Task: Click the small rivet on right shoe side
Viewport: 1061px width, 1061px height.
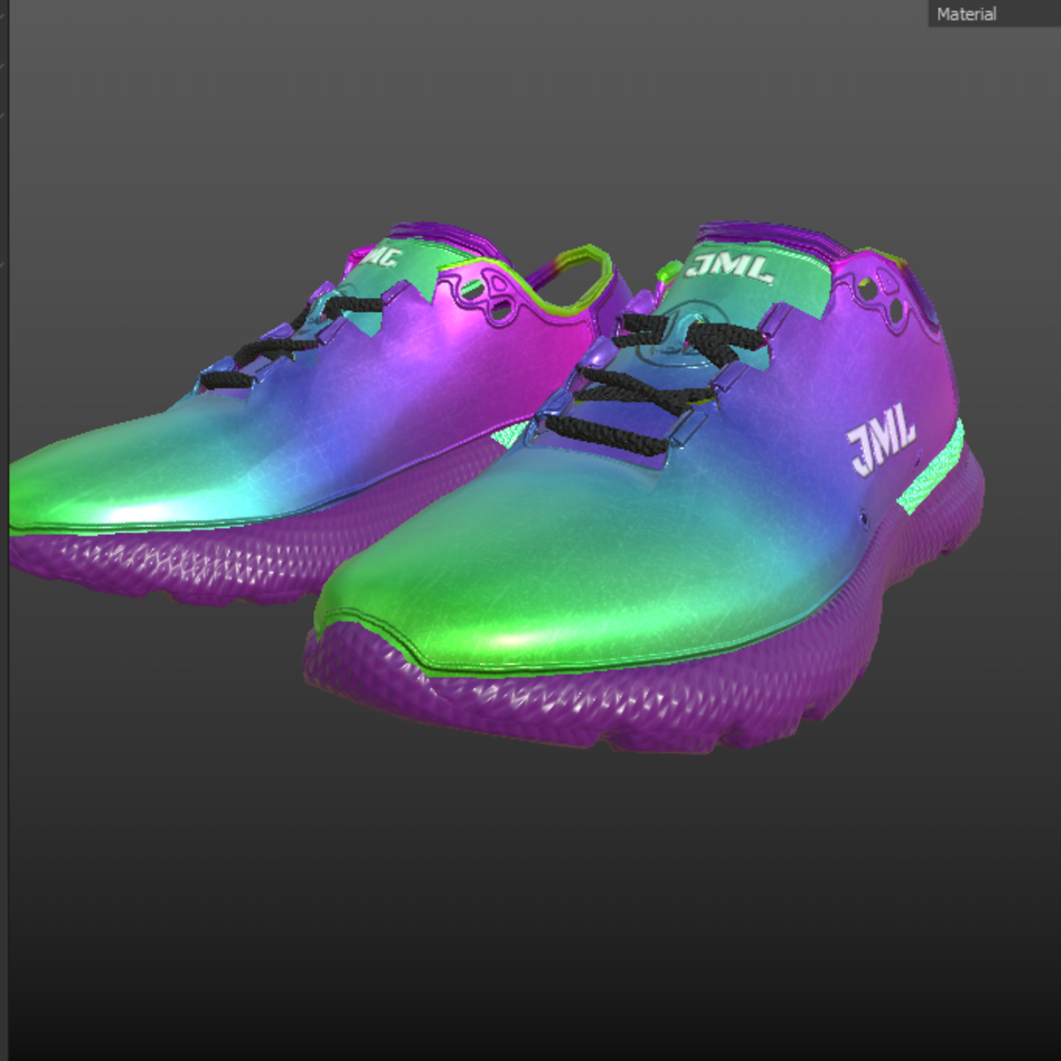Action: [864, 513]
